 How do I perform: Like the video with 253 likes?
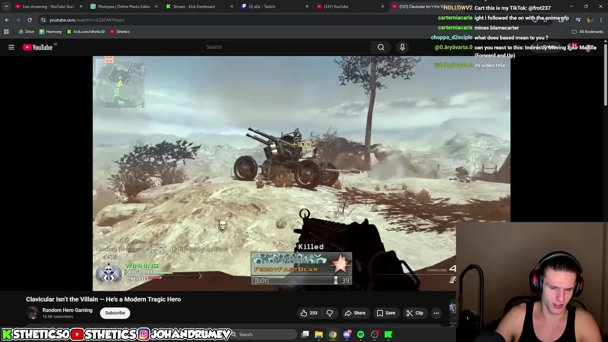tap(309, 313)
